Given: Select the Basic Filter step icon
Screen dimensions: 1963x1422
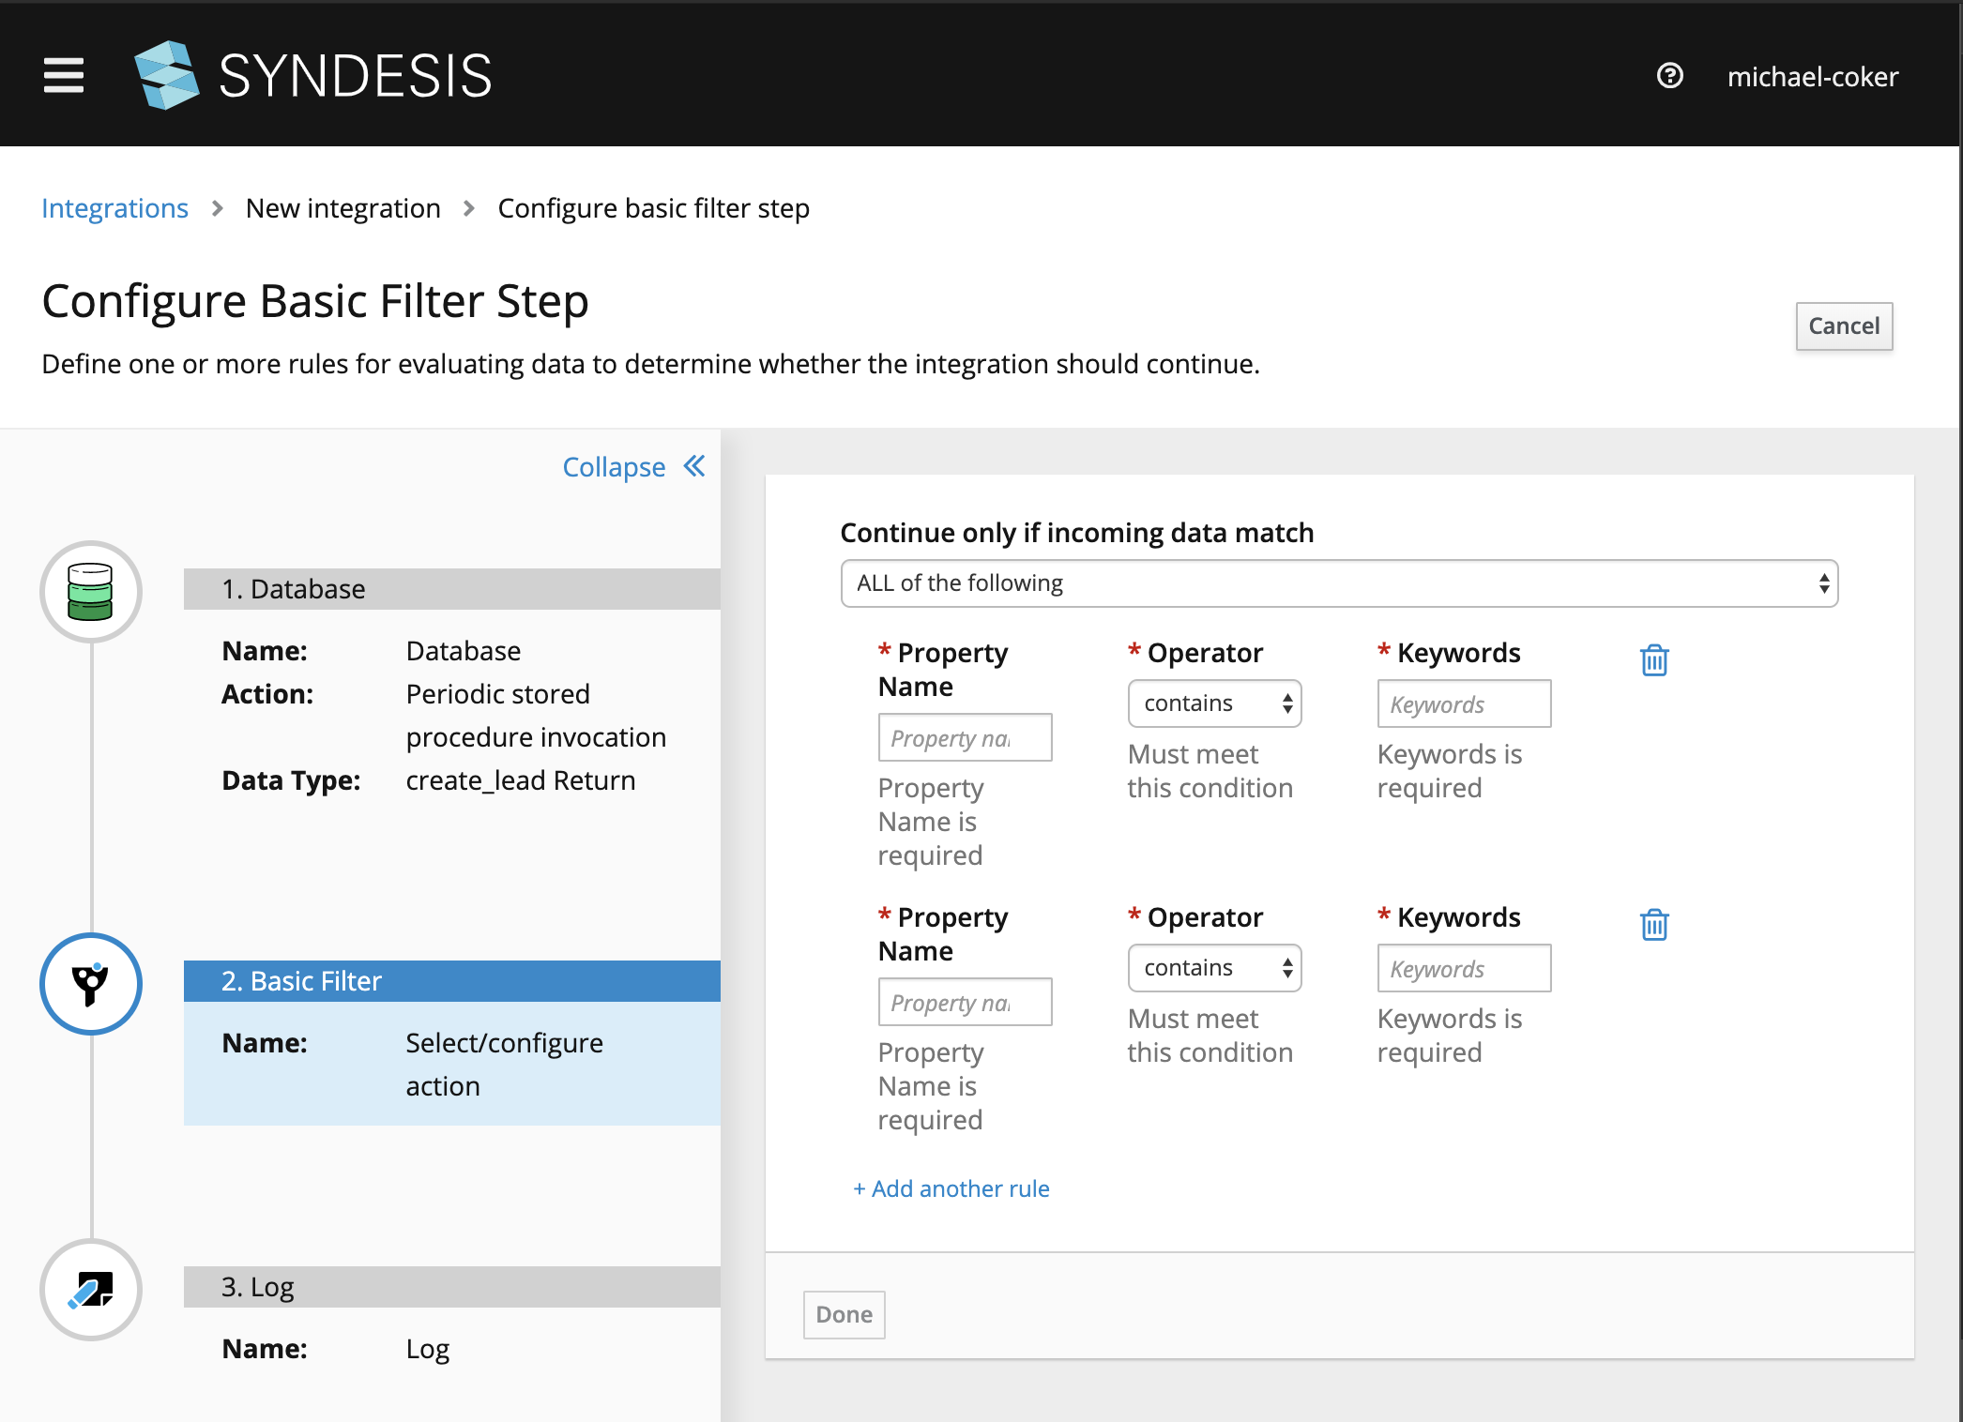Looking at the screenshot, I should click(91, 984).
